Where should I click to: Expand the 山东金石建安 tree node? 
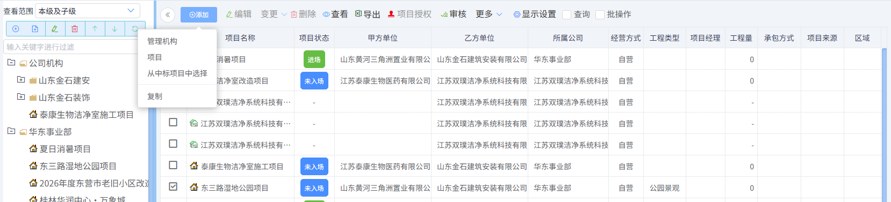20,80
